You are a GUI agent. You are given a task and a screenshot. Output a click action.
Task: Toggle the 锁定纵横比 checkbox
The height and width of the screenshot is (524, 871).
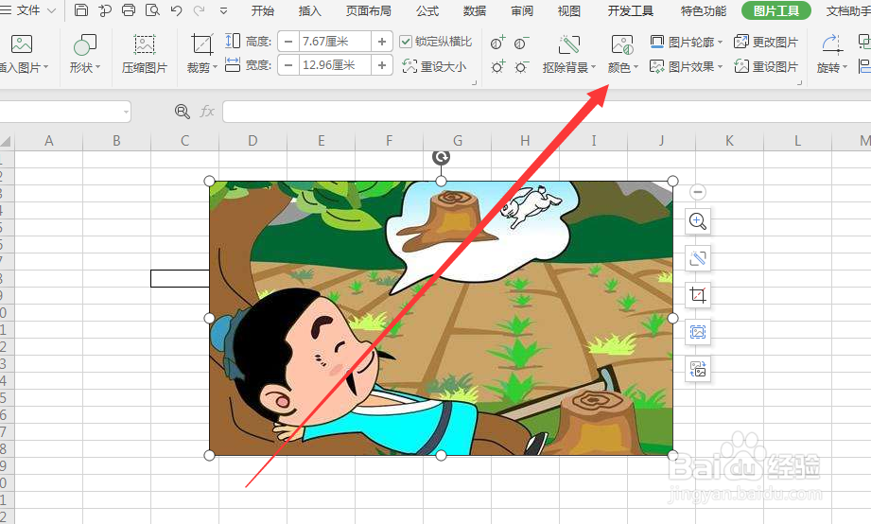(x=406, y=42)
